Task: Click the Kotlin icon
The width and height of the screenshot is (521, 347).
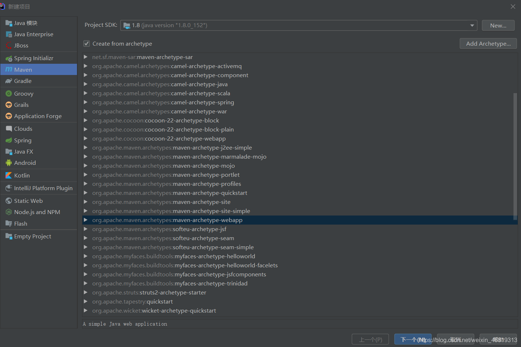Action: click(x=9, y=176)
